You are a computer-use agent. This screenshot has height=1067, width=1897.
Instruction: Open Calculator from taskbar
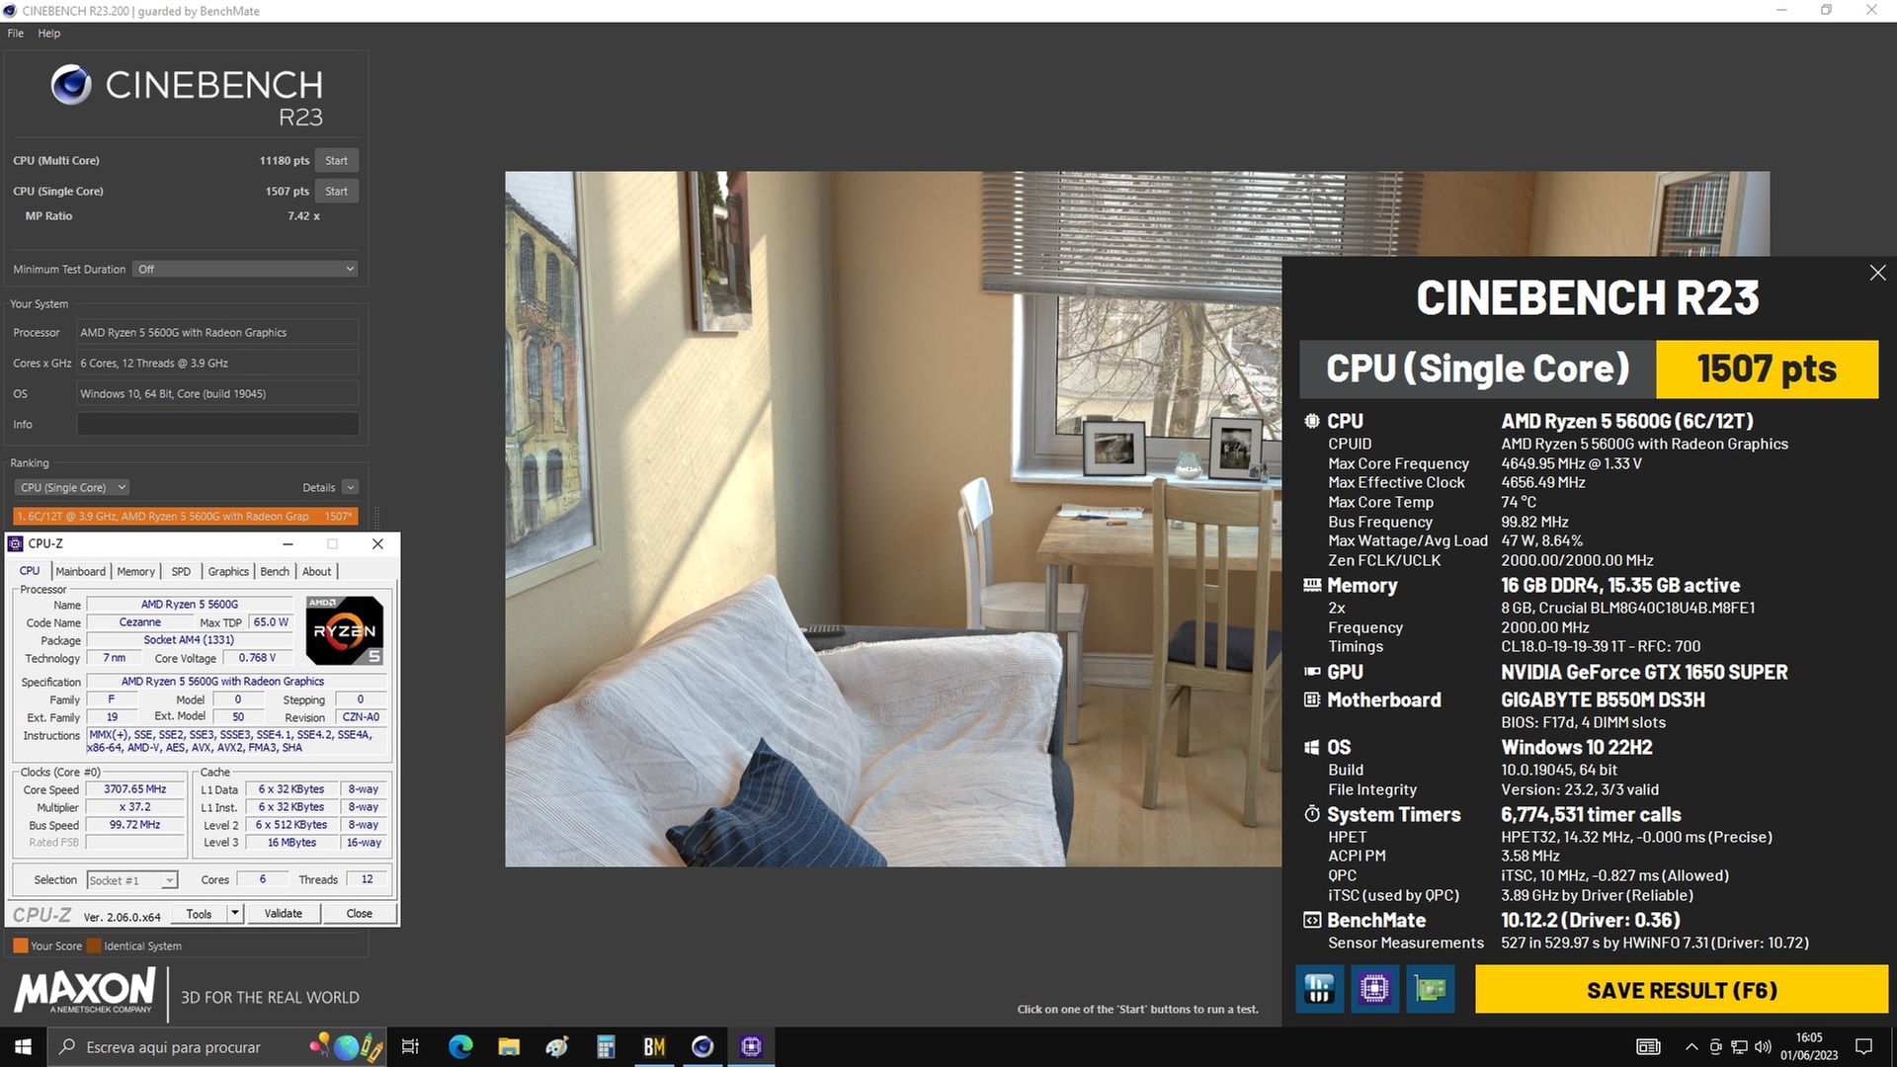[x=606, y=1046]
